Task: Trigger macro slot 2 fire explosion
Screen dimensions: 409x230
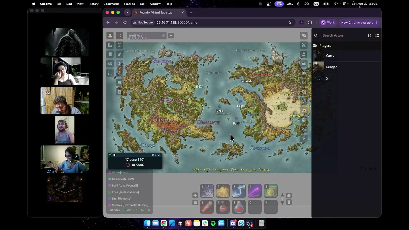Action: coord(223,191)
